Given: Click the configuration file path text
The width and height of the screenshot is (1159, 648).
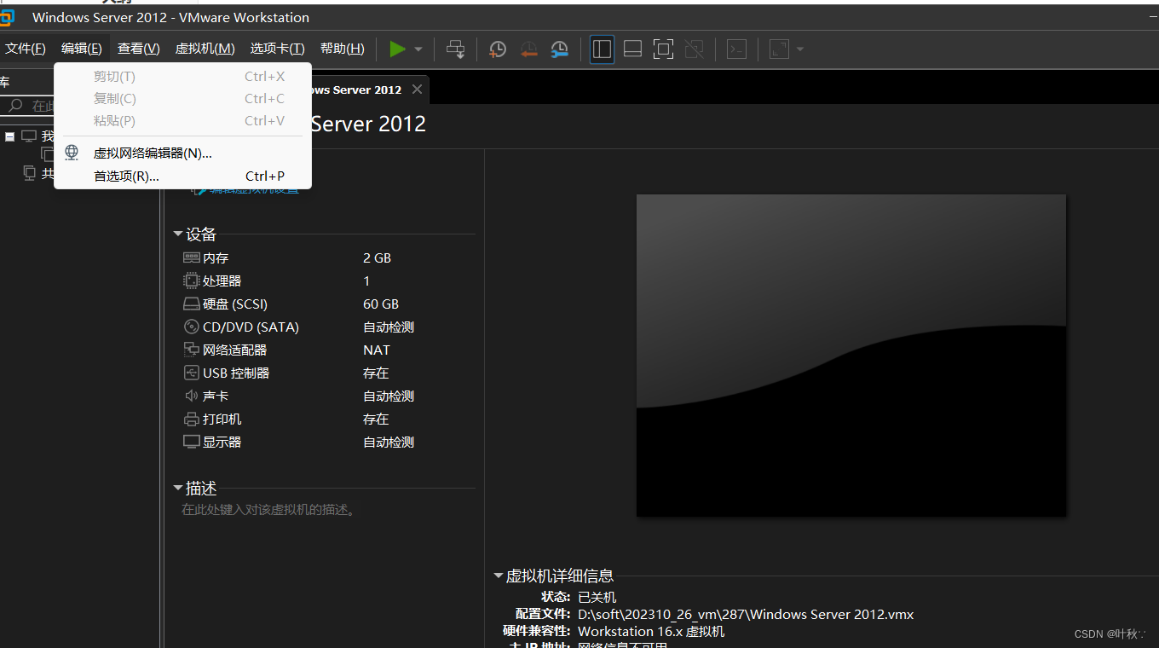Looking at the screenshot, I should [x=746, y=614].
